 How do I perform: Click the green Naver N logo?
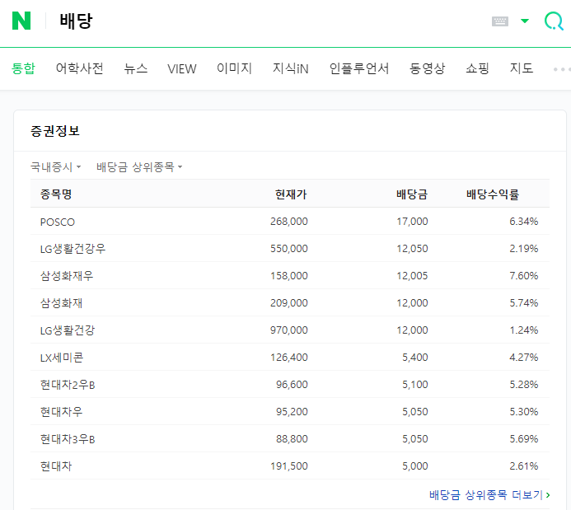click(x=21, y=21)
